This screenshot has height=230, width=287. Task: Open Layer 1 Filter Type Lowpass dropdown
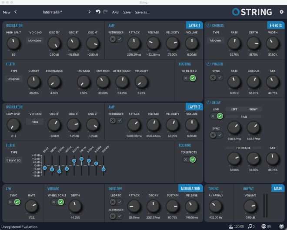pos(13,79)
